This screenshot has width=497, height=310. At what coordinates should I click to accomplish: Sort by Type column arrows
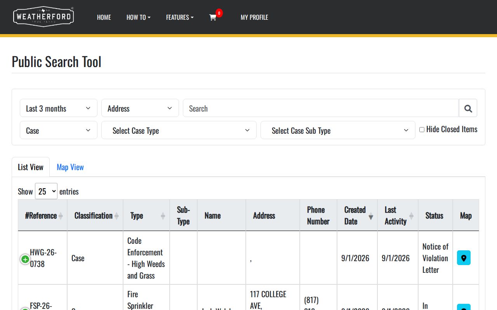(x=163, y=216)
